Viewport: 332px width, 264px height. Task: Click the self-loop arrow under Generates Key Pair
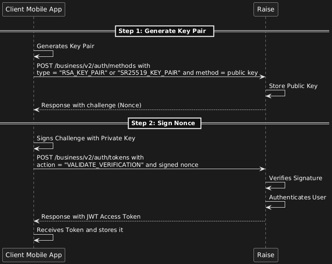coord(46,54)
